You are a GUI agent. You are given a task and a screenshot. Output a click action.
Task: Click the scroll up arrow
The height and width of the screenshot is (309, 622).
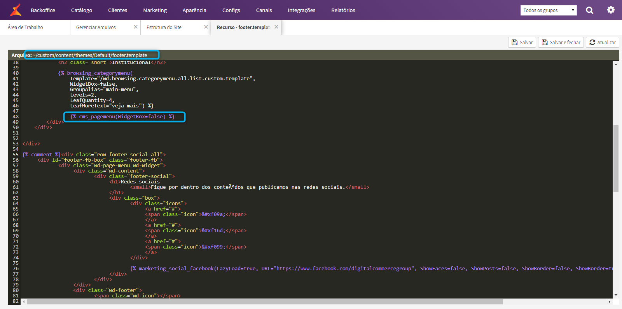coord(616,64)
